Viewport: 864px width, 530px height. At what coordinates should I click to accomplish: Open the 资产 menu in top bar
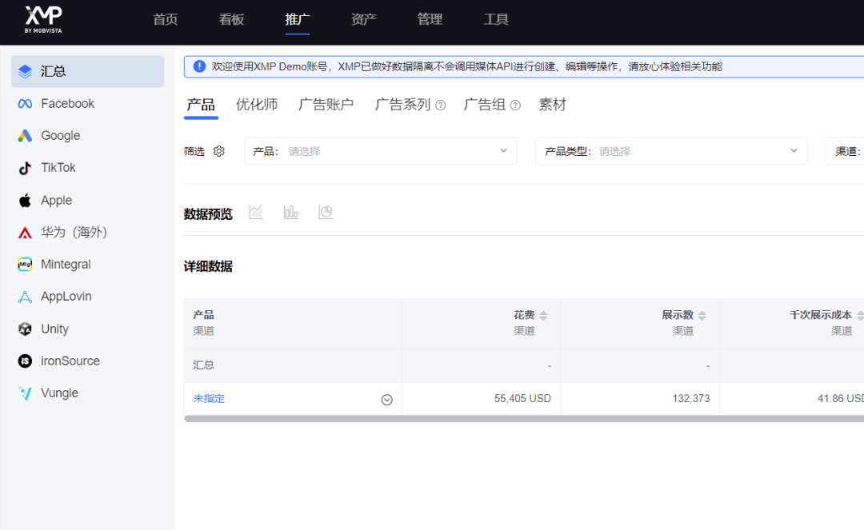coord(363,19)
